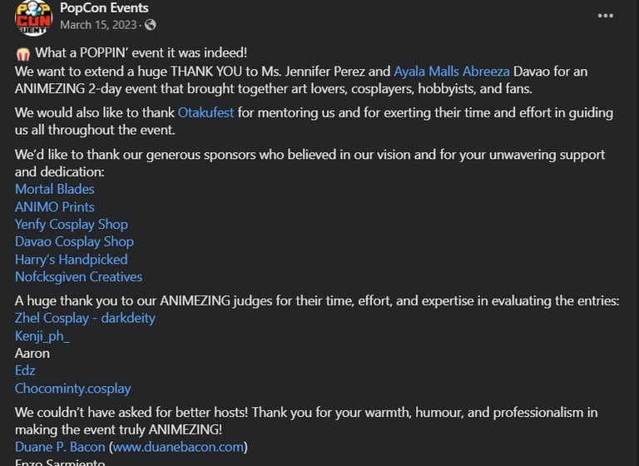Click the Edz profile link

tap(25, 370)
